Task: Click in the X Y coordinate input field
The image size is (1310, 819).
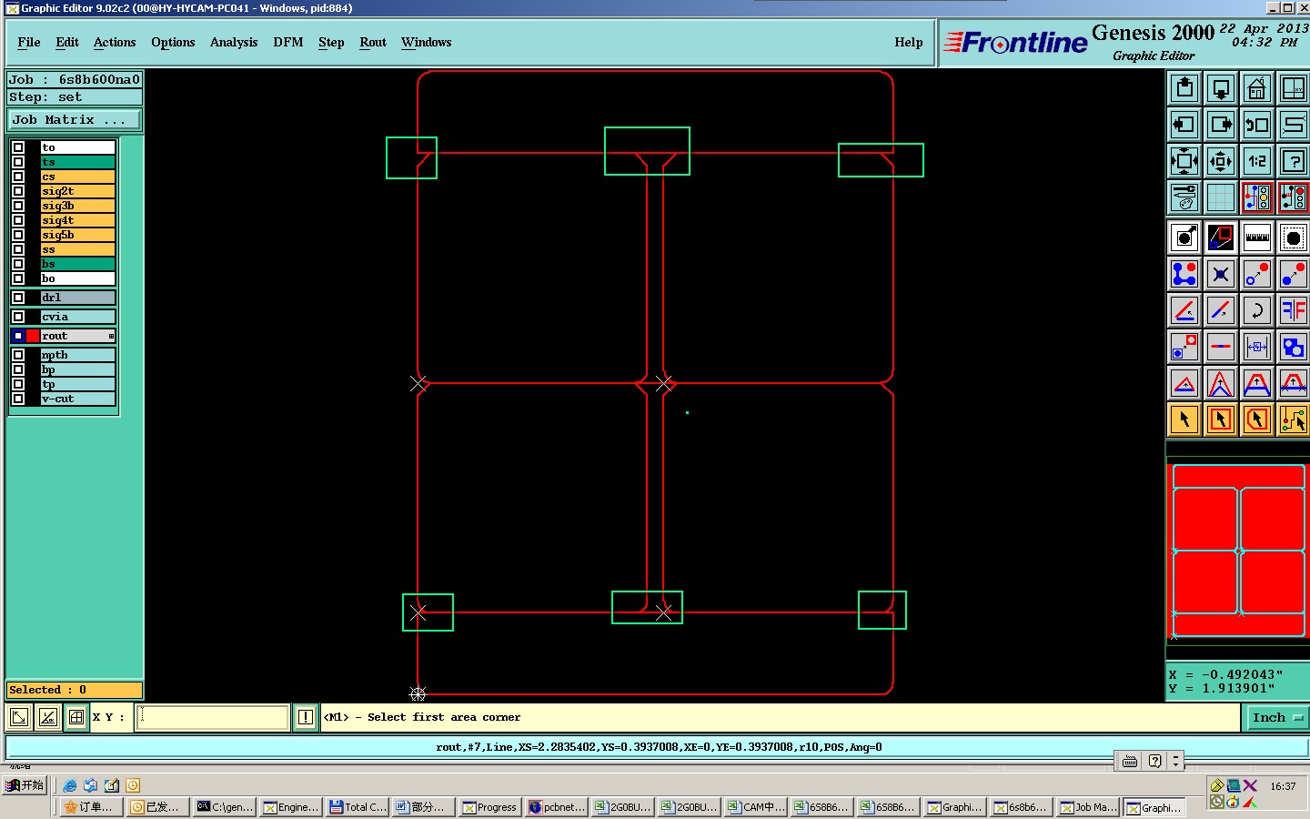Action: point(213,717)
